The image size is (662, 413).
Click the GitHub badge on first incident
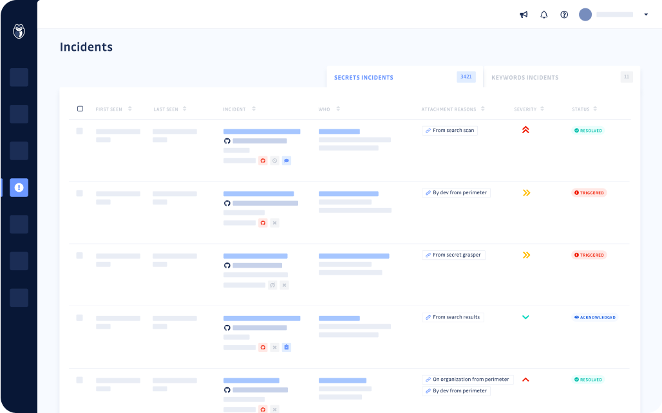pos(263,160)
